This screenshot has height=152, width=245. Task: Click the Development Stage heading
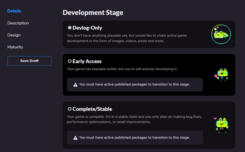[x=93, y=13]
